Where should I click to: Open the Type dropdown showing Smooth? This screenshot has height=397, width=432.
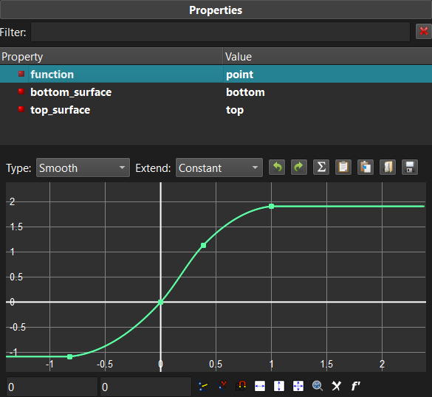(x=83, y=168)
